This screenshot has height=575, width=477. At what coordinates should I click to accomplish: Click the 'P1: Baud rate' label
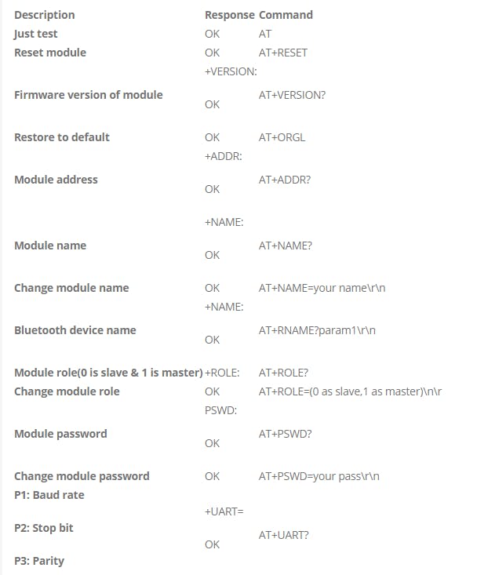pos(49,495)
